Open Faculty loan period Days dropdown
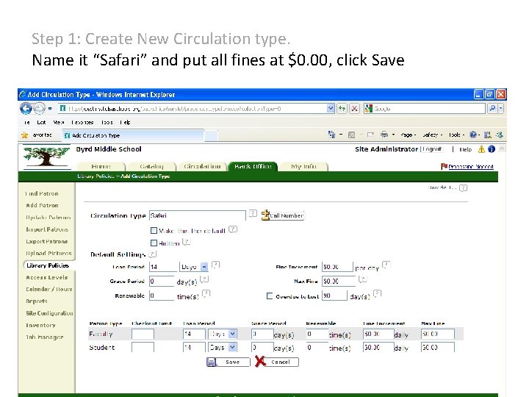Screen dimensions: 529x397 [232, 334]
